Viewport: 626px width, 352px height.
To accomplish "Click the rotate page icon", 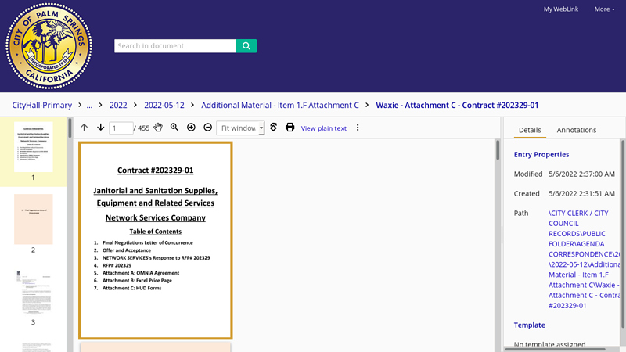I will pyautogui.click(x=273, y=128).
